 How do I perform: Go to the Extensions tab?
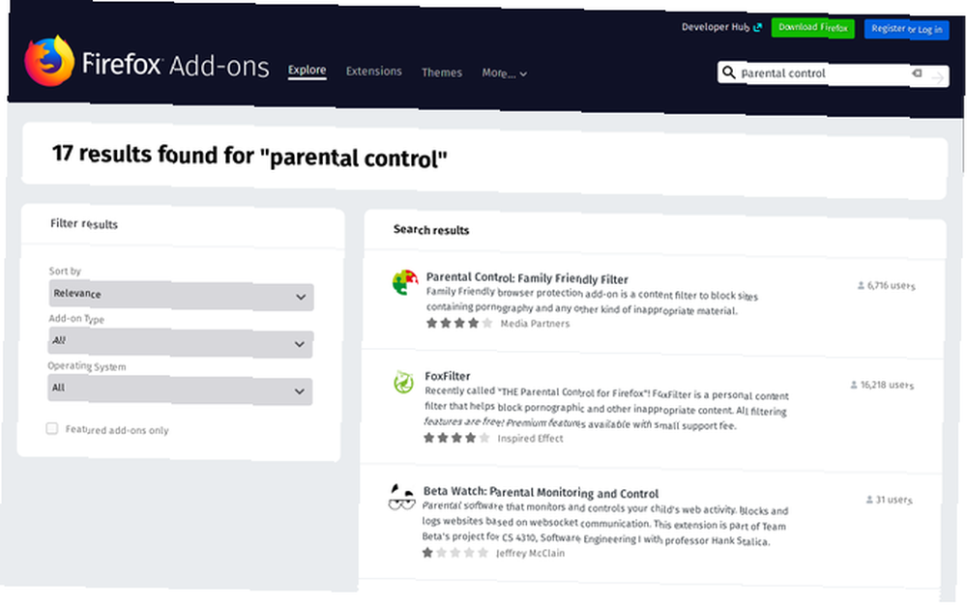[373, 71]
